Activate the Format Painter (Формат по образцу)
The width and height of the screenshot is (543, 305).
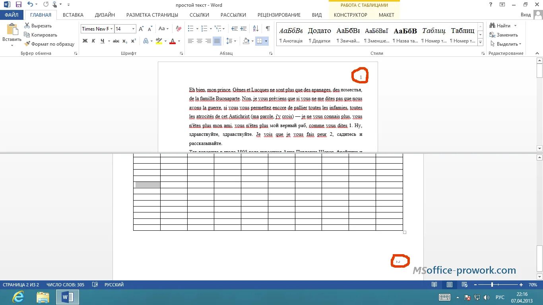tap(49, 44)
